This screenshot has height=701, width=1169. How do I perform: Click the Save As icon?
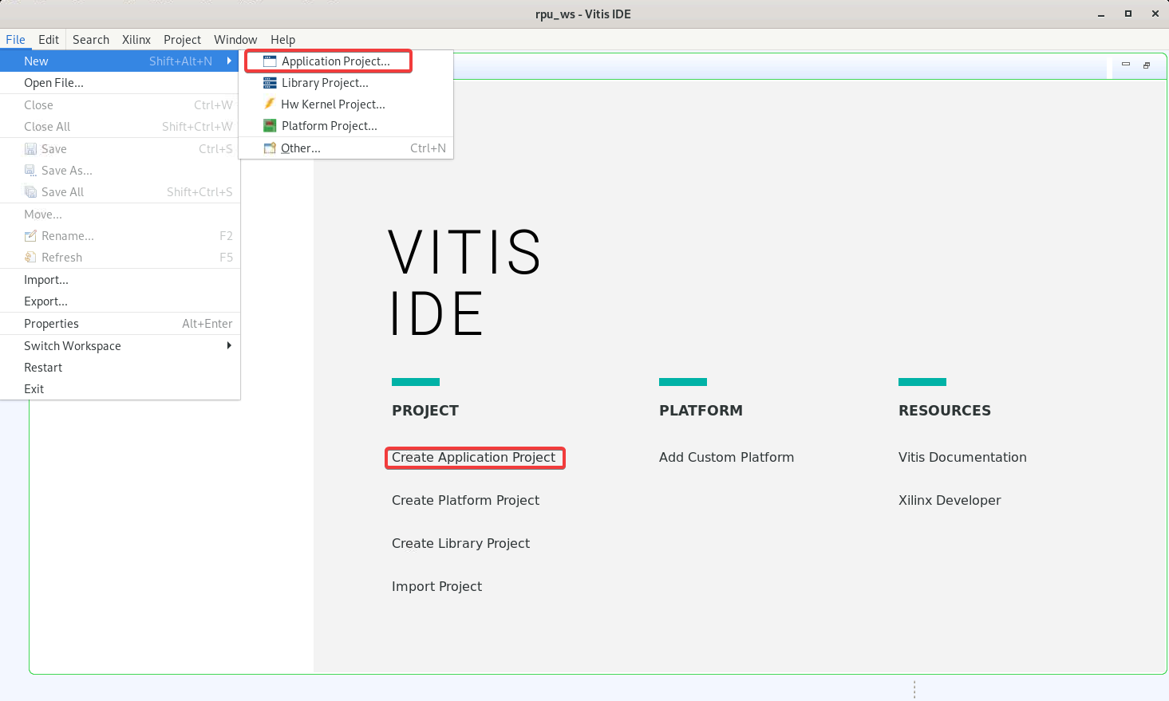pyautogui.click(x=30, y=170)
